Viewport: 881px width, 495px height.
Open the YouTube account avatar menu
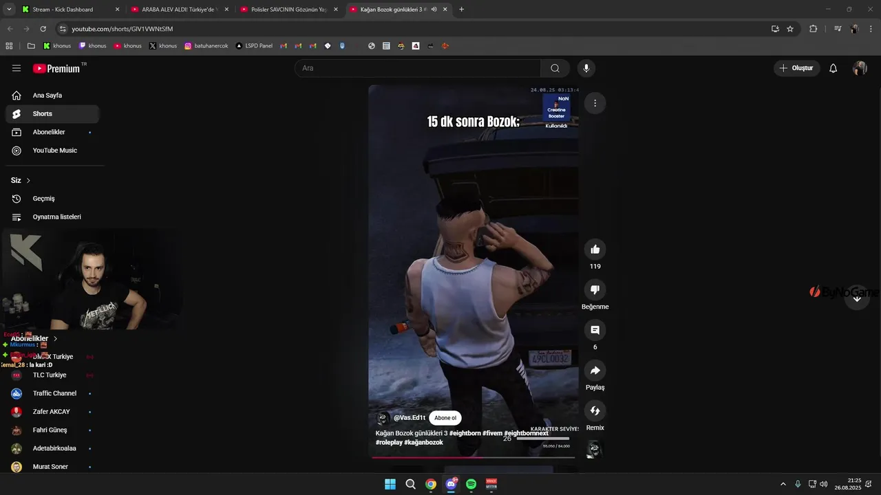(x=860, y=68)
